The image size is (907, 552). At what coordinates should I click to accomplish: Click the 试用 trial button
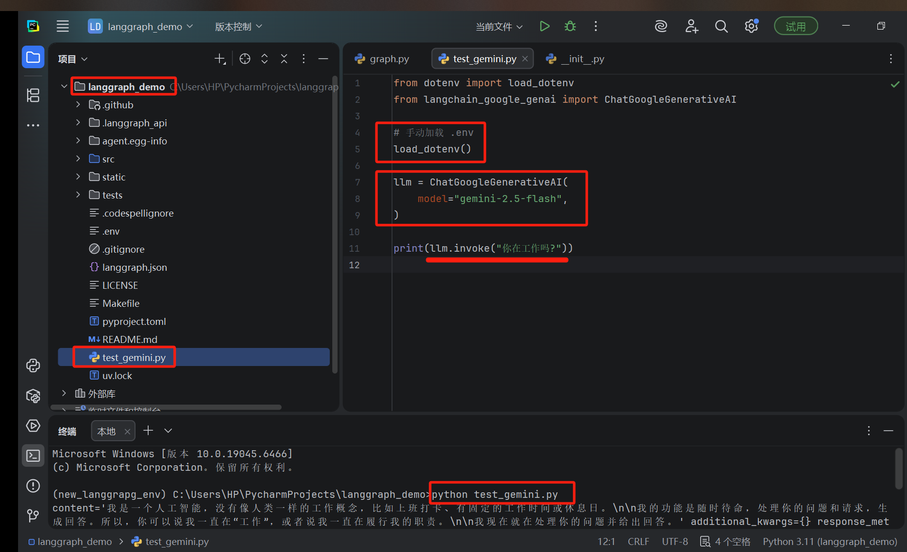click(796, 26)
